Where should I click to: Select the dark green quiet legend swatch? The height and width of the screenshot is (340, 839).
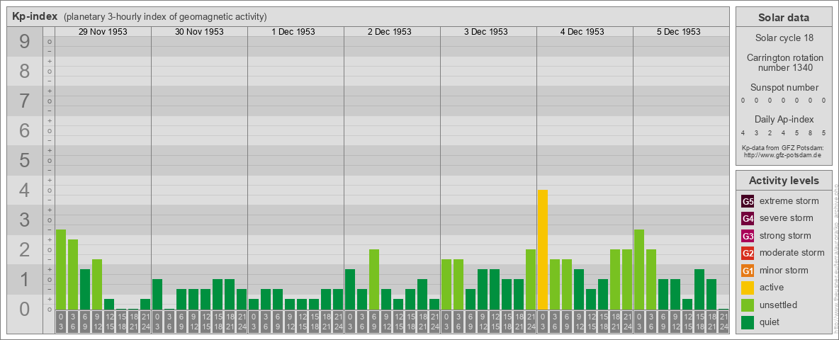(748, 322)
